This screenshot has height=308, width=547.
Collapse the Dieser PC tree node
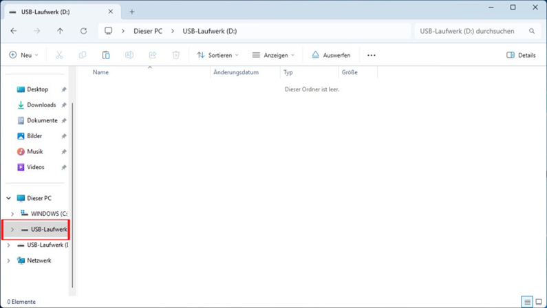(9, 198)
